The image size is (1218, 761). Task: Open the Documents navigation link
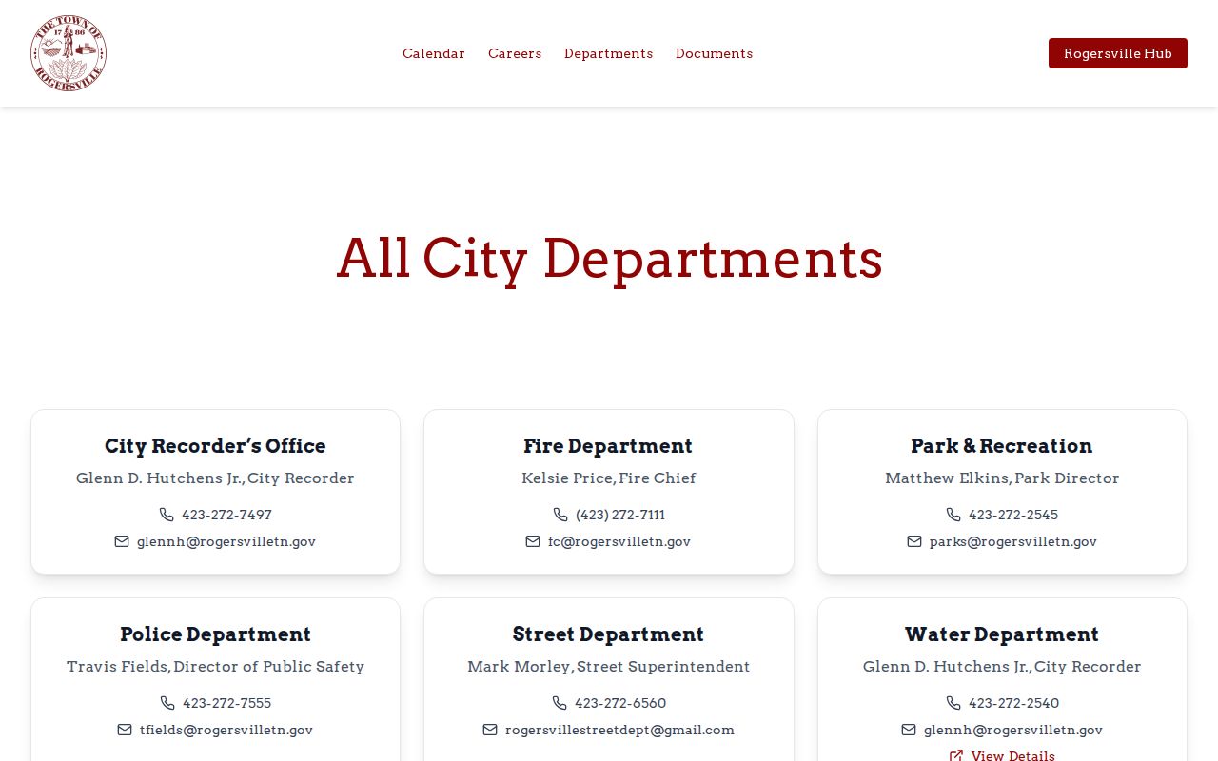(x=714, y=53)
